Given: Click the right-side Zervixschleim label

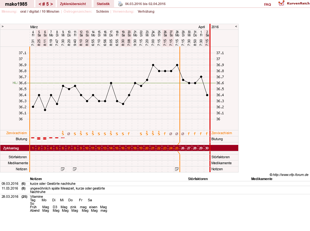Looking at the screenshot, I should (222, 133).
